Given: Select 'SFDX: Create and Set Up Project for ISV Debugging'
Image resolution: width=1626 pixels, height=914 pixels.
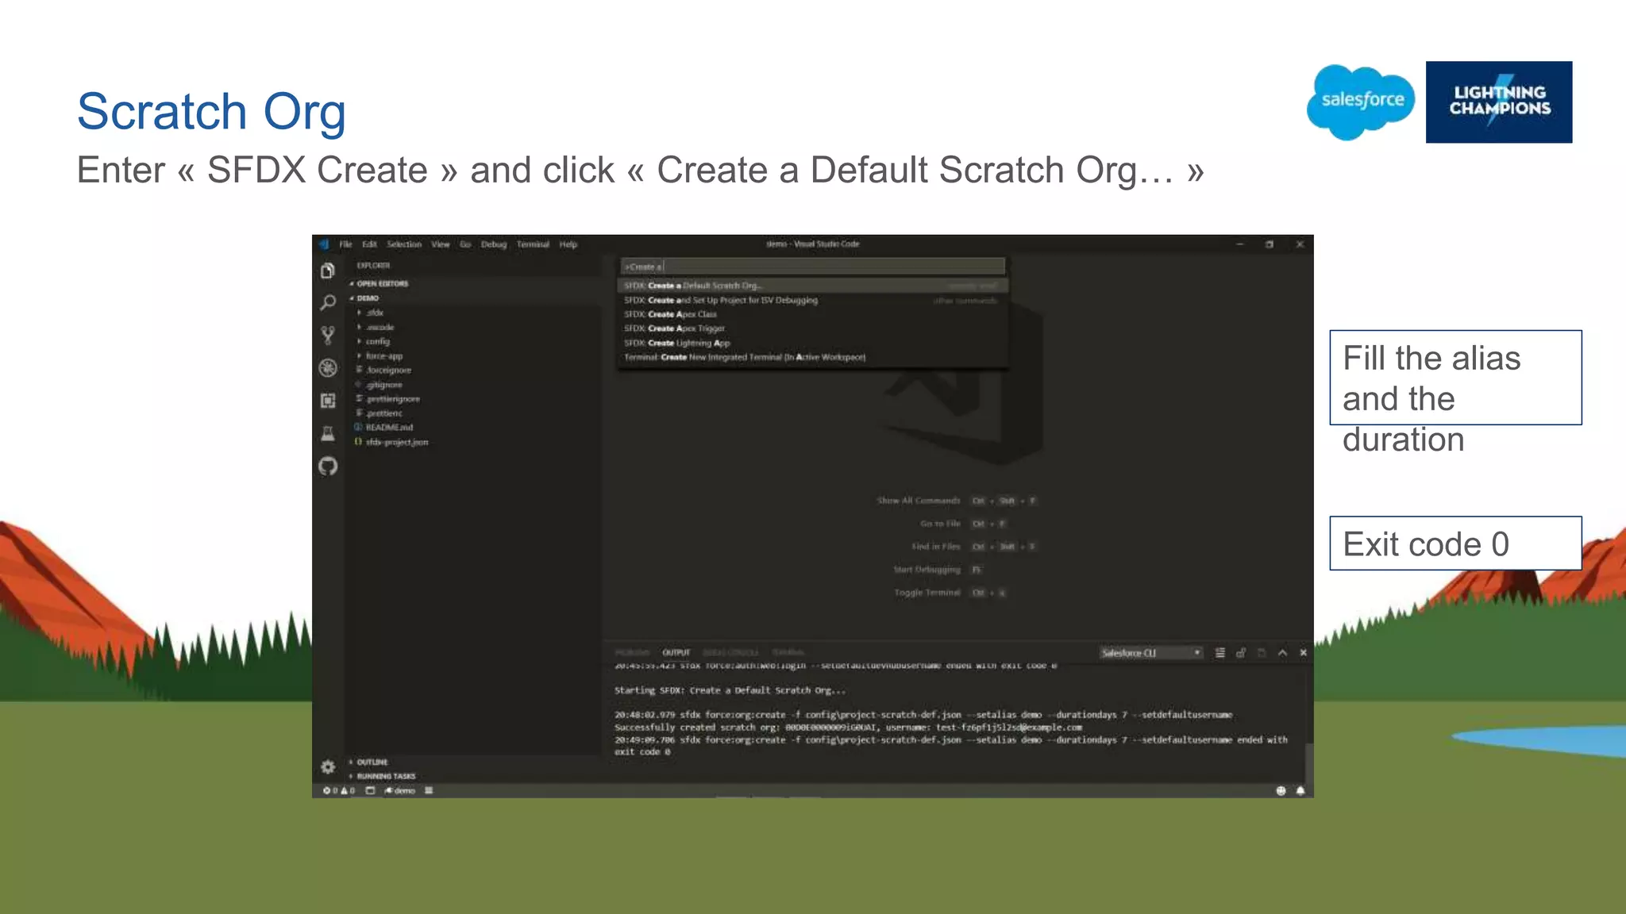Looking at the screenshot, I should coord(813,300).
